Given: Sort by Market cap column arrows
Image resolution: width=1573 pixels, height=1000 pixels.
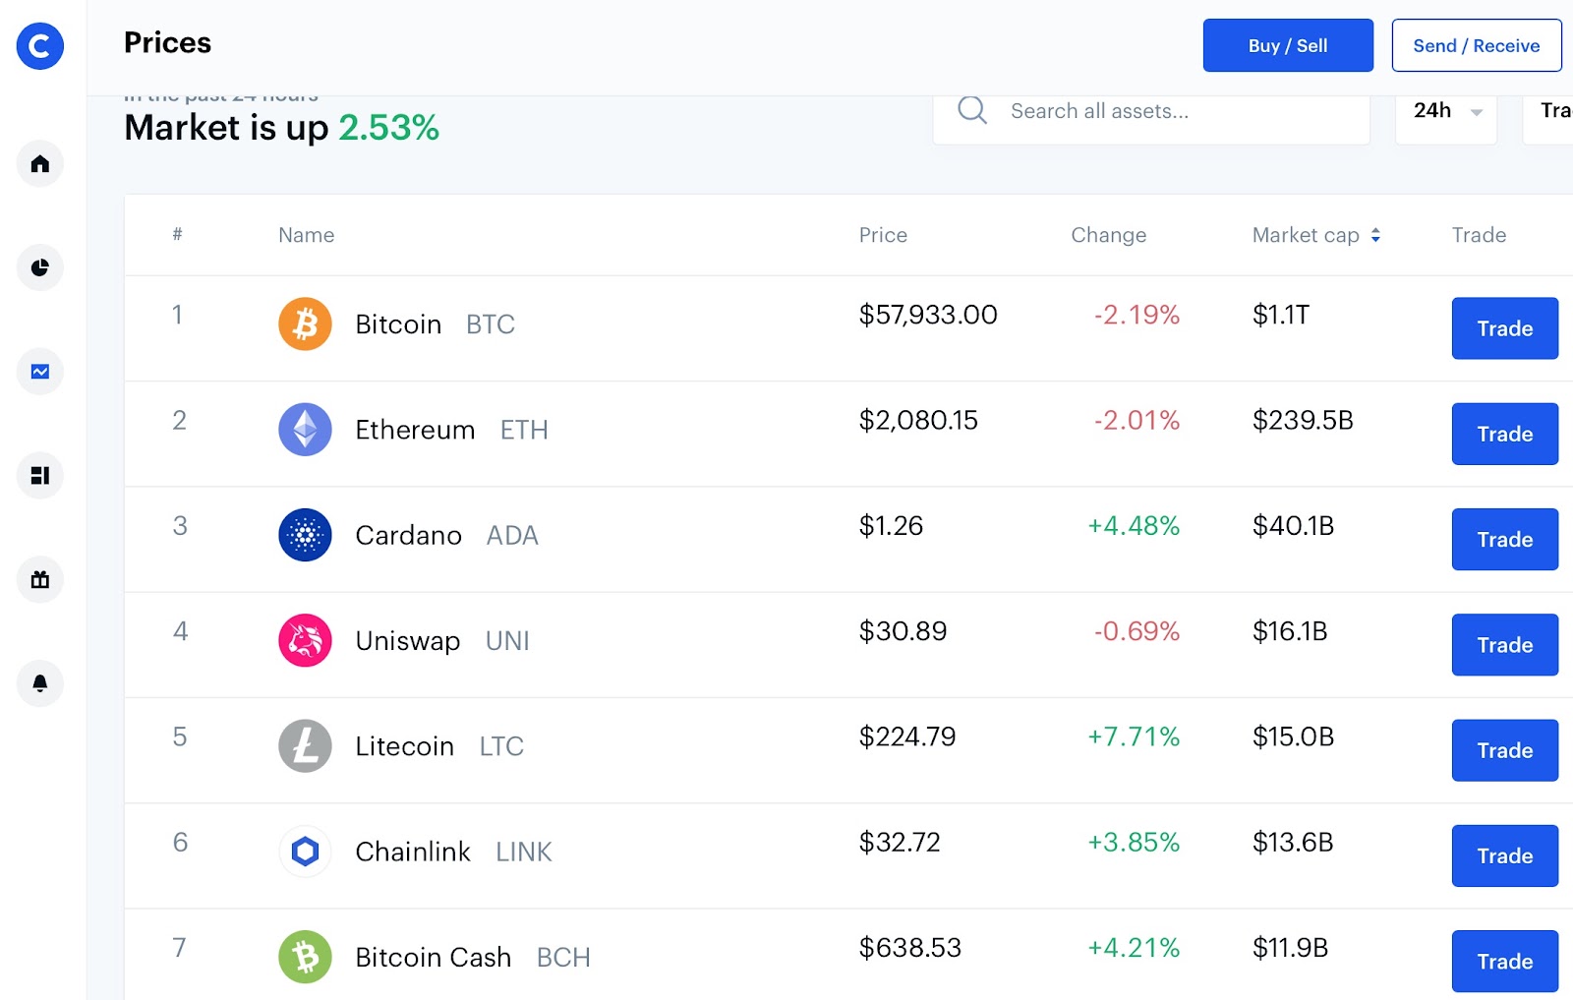Looking at the screenshot, I should click(1375, 235).
